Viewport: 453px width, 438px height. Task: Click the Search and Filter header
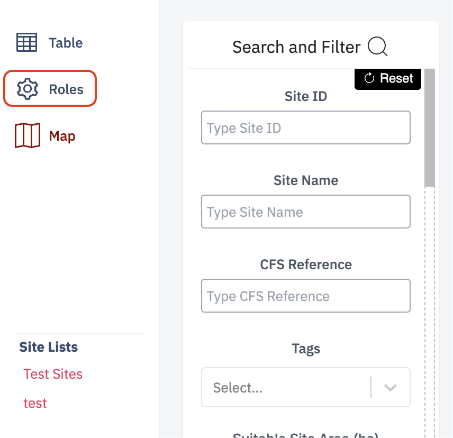296,47
